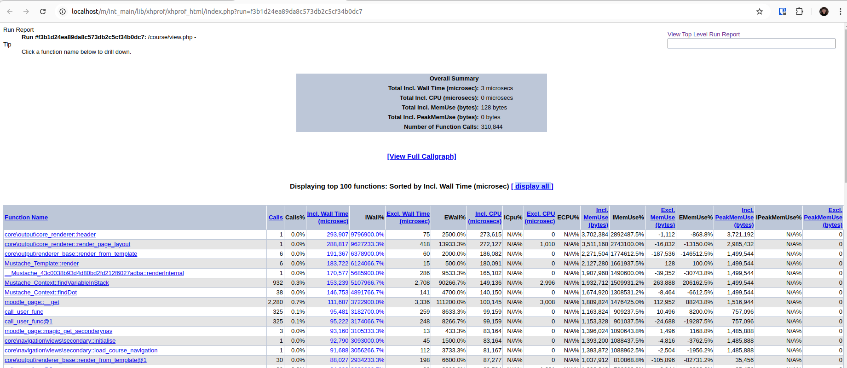Sort by Excl. PeakMemUse header
The height and width of the screenshot is (368, 847).
(x=823, y=218)
